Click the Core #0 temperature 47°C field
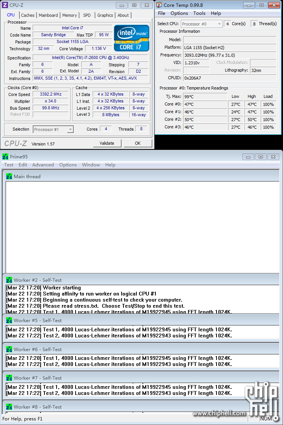This screenshot has width=283, height=425. [x=205, y=104]
